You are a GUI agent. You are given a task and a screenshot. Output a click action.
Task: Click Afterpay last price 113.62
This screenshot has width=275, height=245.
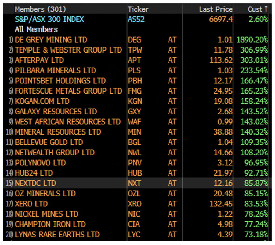(221, 60)
